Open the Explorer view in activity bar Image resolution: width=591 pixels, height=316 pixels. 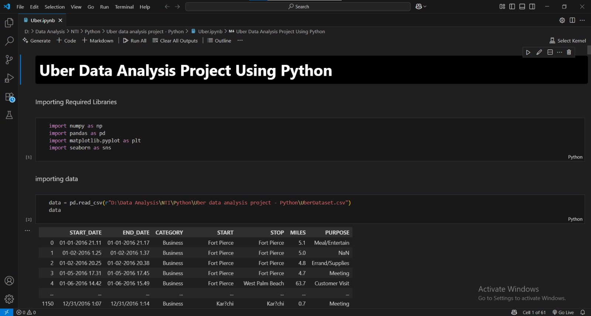click(x=9, y=23)
